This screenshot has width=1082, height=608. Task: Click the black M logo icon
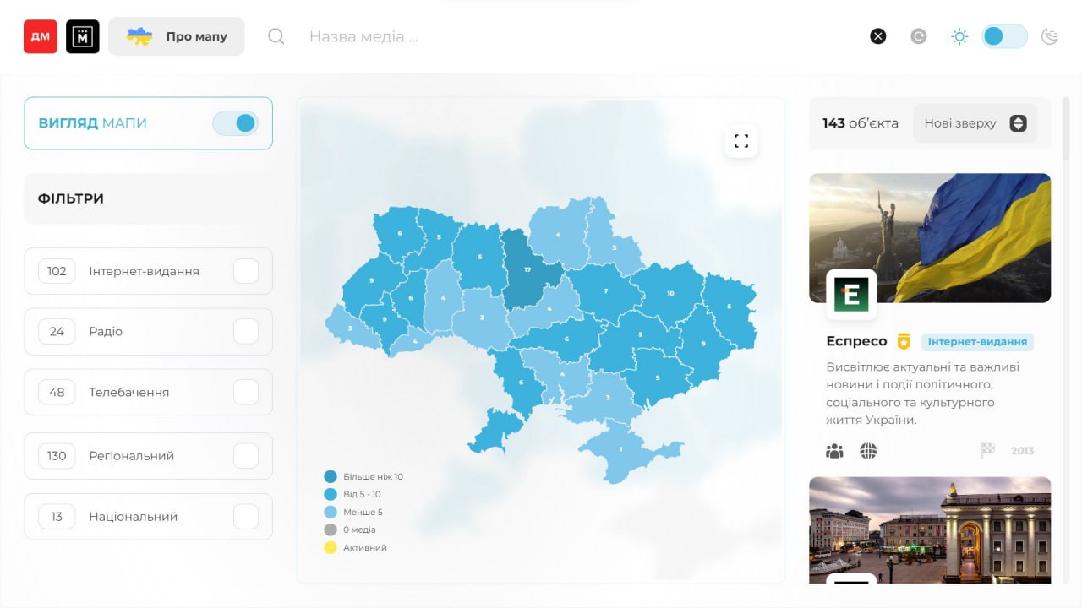click(x=83, y=36)
